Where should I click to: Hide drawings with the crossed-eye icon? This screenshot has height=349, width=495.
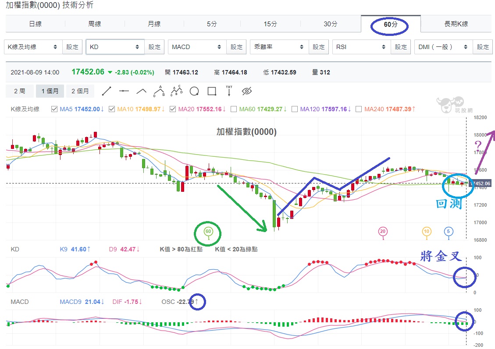pos(247,91)
